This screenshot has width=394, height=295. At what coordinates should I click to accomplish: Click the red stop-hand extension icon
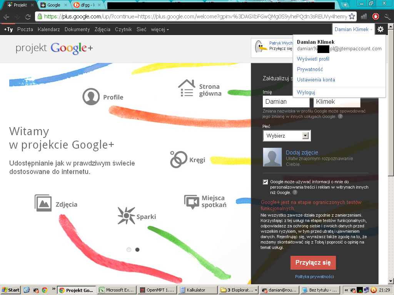click(x=376, y=17)
